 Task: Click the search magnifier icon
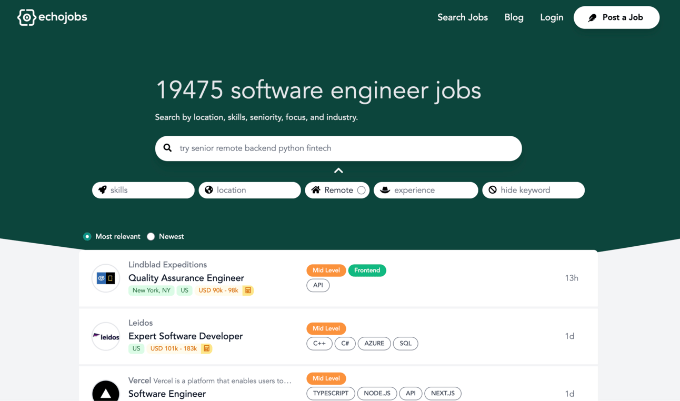pyautogui.click(x=167, y=148)
